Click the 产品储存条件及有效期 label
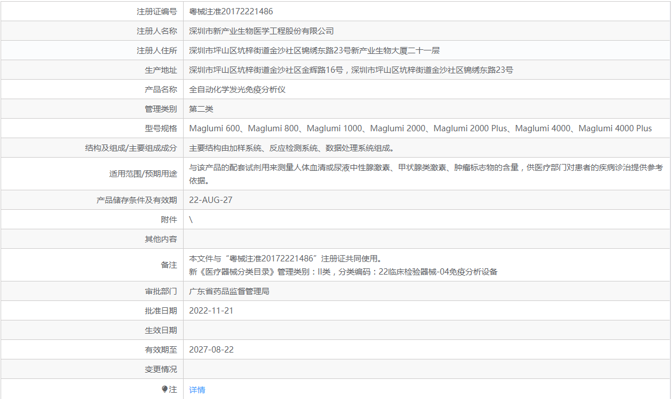672x399 pixels. coord(137,200)
